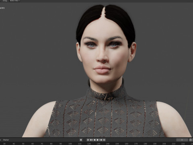The width and height of the screenshot is (193, 145).
Task: Click frame 200 on timeline ruler
Action: 164,144
